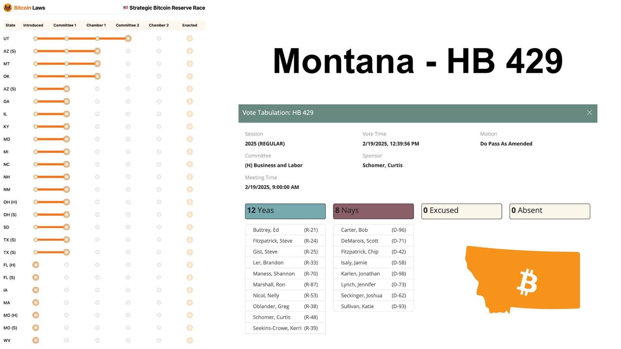Click the enacted coin icon on the WV row
621x349 pixels.
point(189,340)
